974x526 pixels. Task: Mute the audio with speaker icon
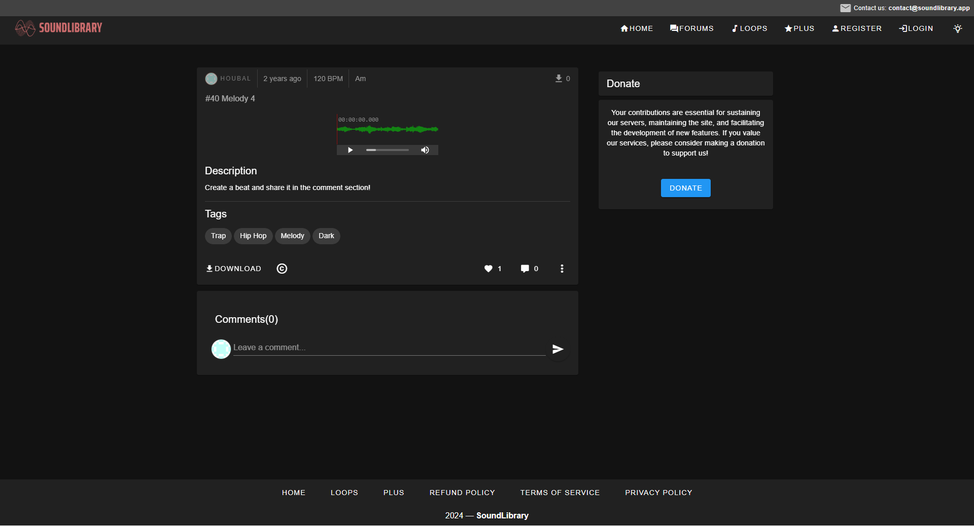[x=425, y=150]
